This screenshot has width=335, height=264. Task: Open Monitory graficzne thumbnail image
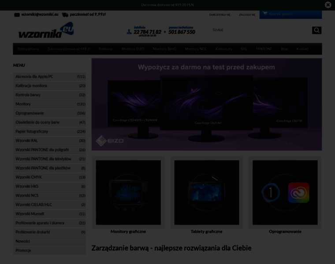[x=128, y=192]
